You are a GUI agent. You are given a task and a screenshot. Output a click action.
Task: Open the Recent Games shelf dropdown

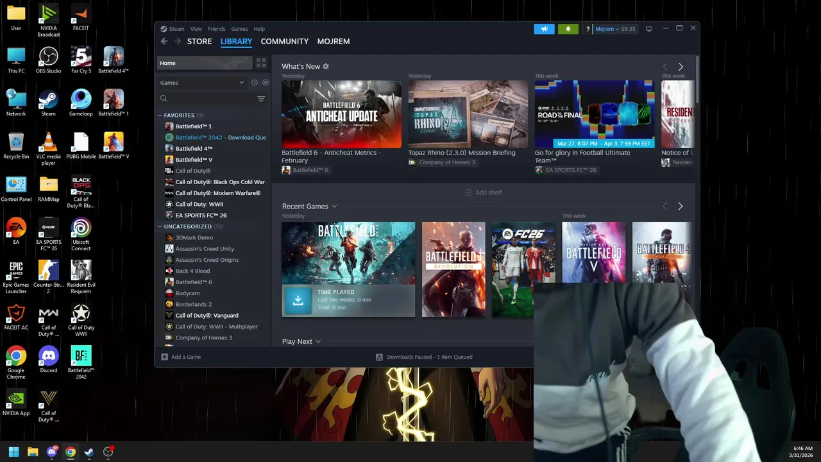334,207
